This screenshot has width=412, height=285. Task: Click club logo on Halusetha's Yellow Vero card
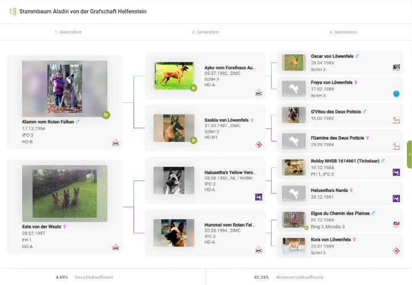[x=258, y=197]
